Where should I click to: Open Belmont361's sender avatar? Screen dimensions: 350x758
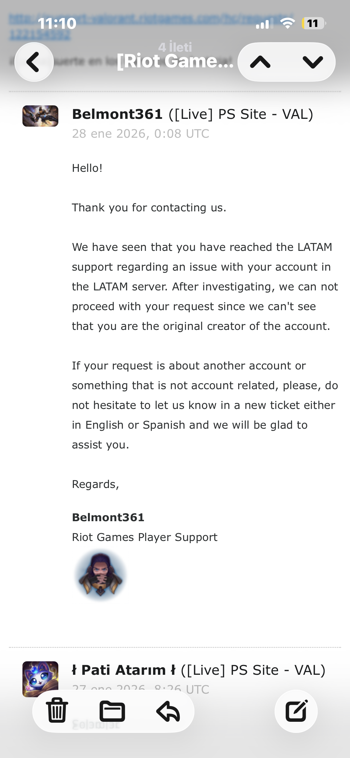40,116
